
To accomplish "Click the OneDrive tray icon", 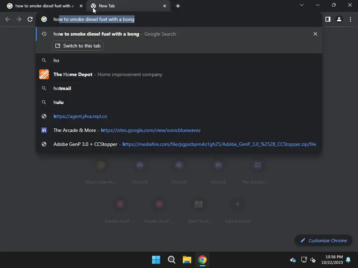I will (x=293, y=260).
